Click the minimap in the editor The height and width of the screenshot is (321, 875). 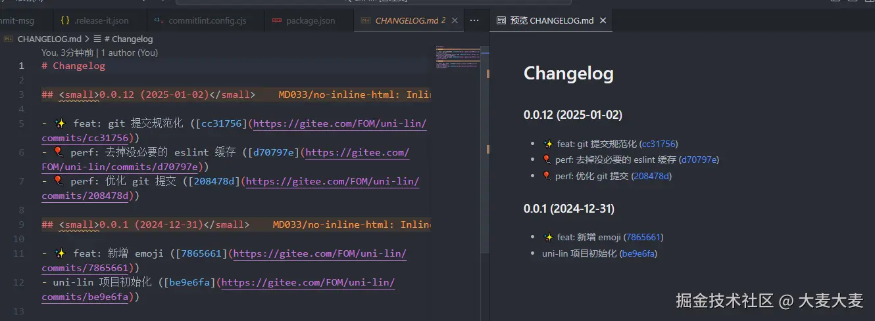click(457, 58)
